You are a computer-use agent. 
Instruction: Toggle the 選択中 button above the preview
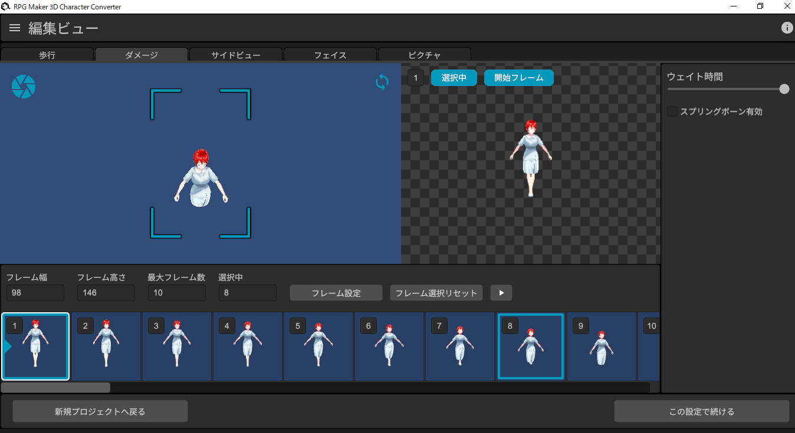click(x=454, y=77)
